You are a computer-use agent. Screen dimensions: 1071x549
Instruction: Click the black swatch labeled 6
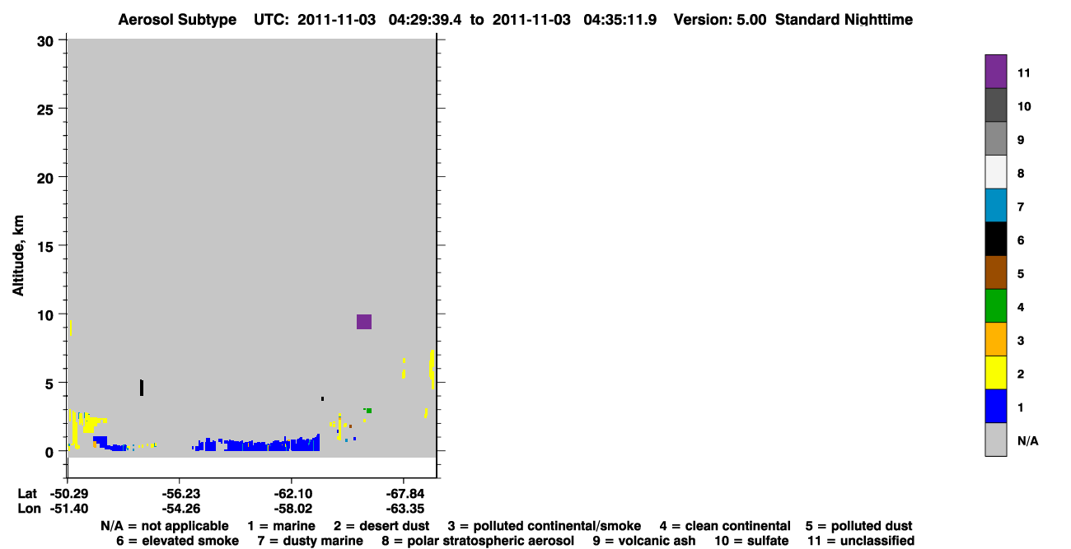click(x=995, y=239)
